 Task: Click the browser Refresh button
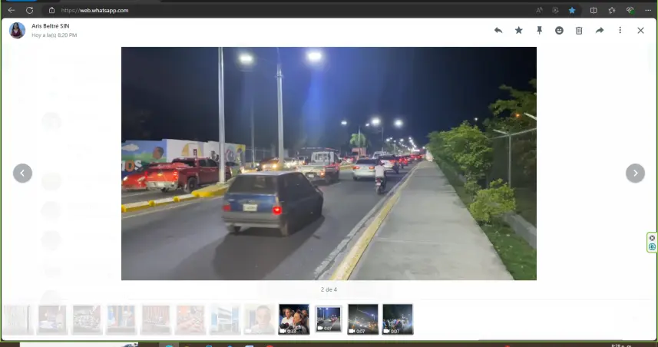pos(29,10)
